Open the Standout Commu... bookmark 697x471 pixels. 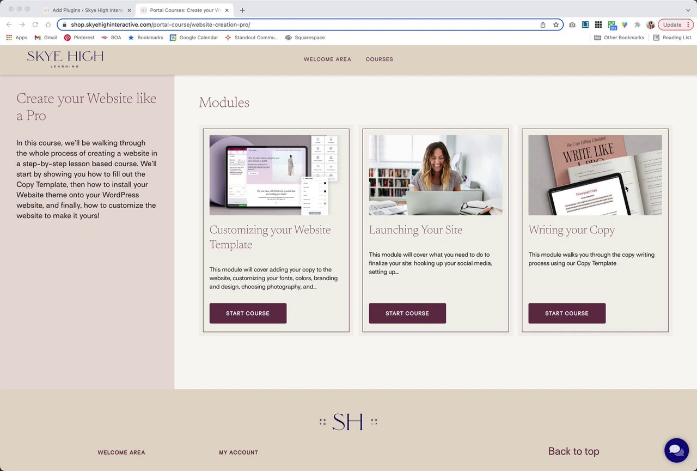(252, 38)
